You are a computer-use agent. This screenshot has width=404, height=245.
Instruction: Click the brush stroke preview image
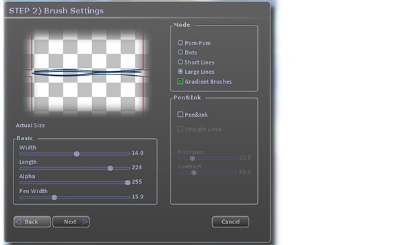point(88,72)
